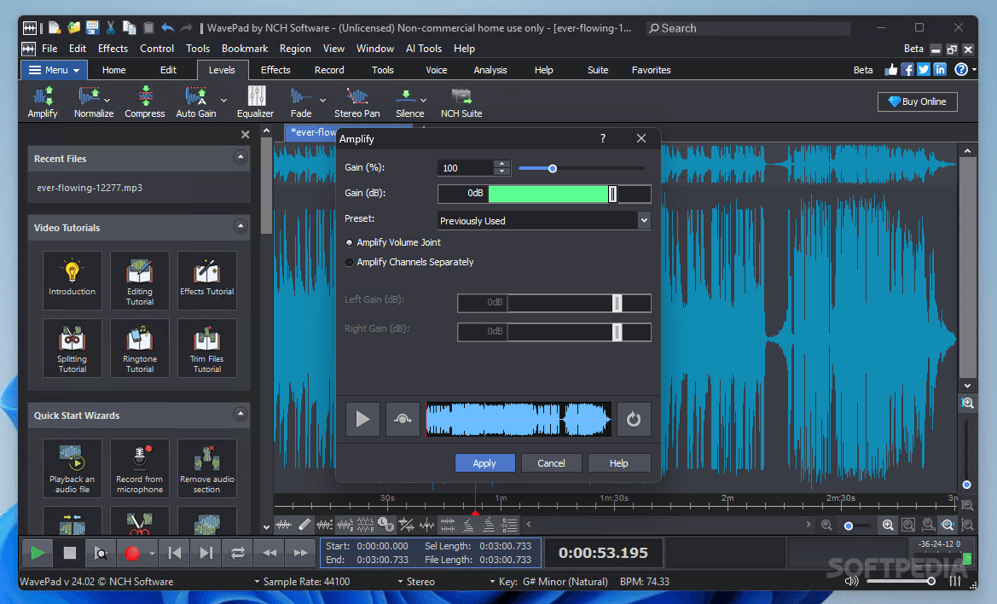Click the master volume slider at bottom right
This screenshot has height=604, width=997.
[901, 581]
